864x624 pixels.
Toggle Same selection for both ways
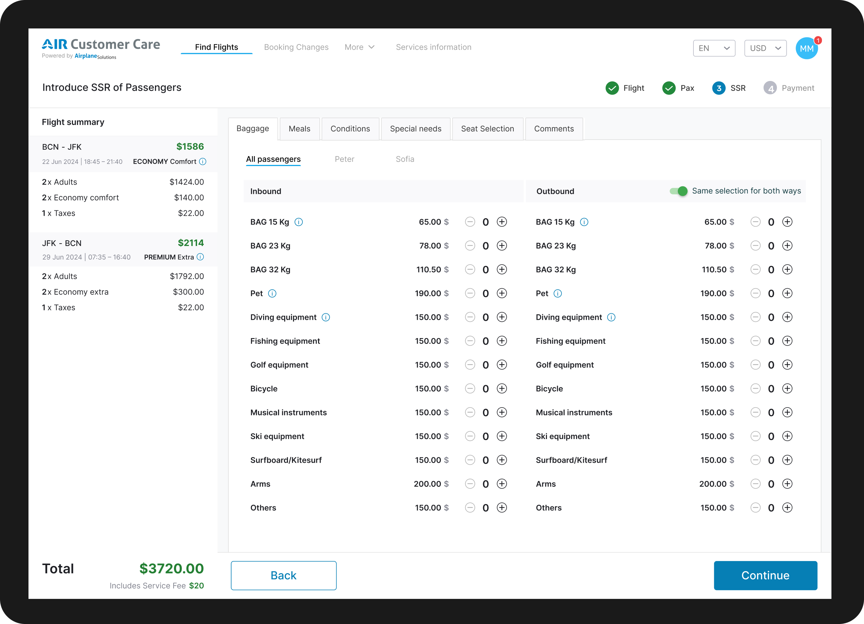(x=679, y=191)
